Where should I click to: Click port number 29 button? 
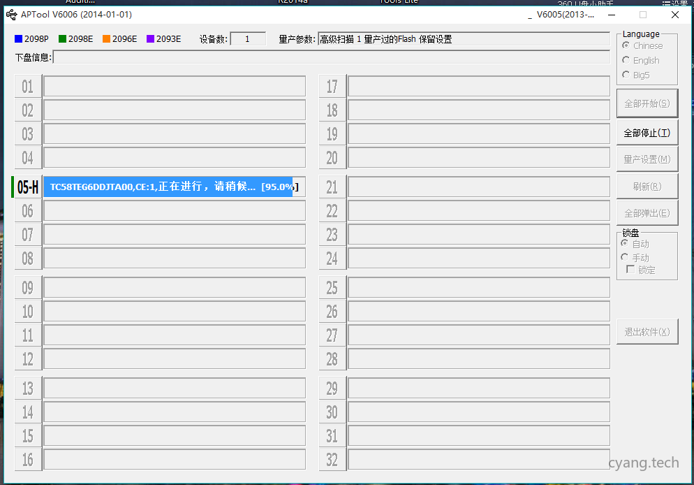(x=332, y=388)
